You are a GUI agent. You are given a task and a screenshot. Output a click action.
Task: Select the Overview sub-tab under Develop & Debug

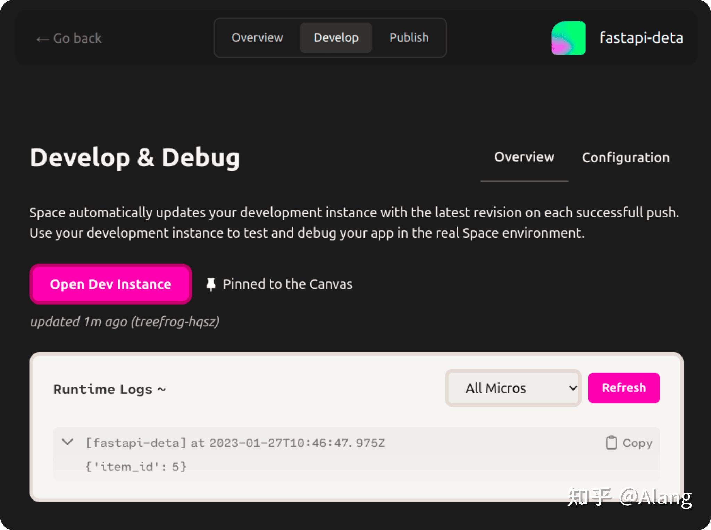524,157
